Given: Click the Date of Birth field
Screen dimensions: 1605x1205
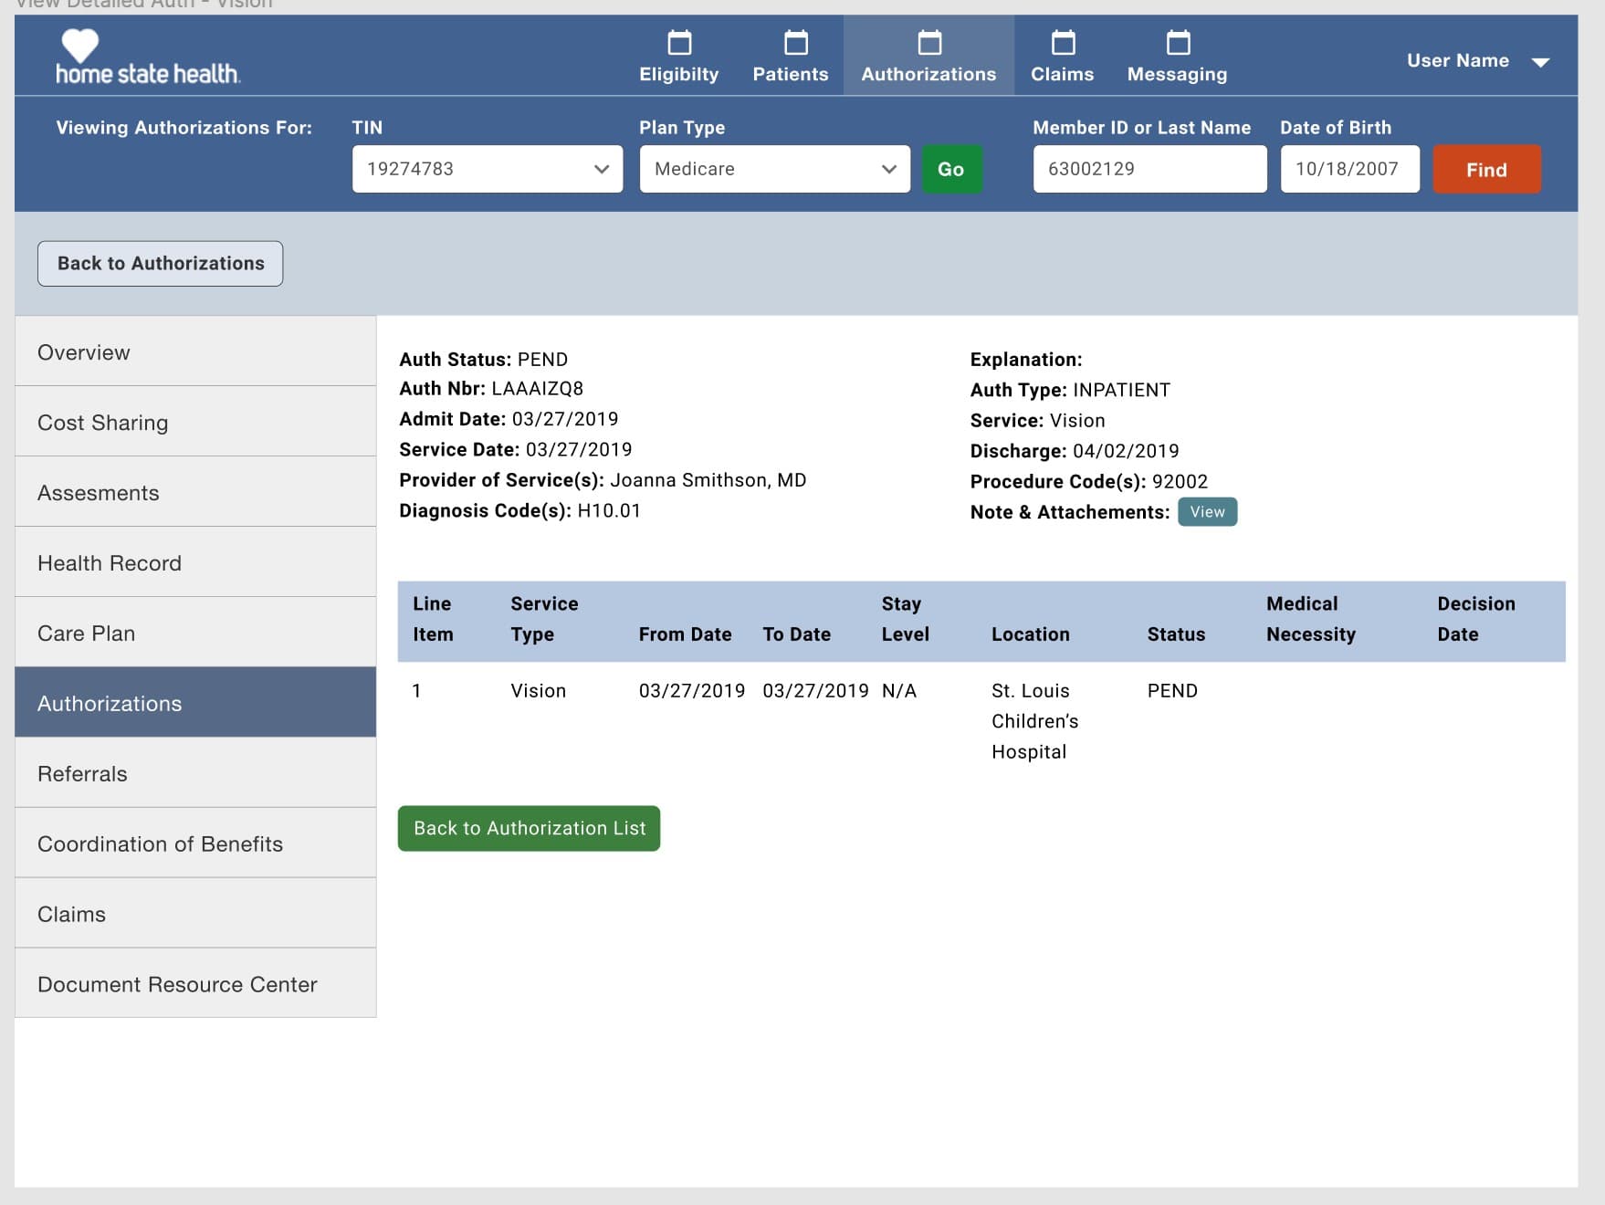Looking at the screenshot, I should 1349,169.
